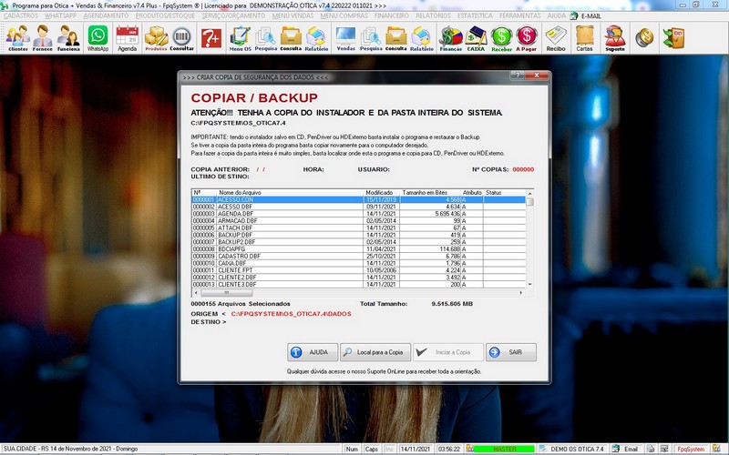Open the Menu OS icon
The width and height of the screenshot is (729, 455).
[x=241, y=38]
